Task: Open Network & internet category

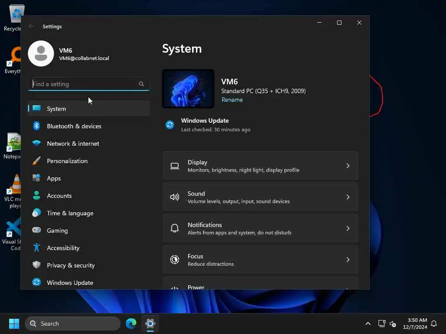Action: pos(89,143)
